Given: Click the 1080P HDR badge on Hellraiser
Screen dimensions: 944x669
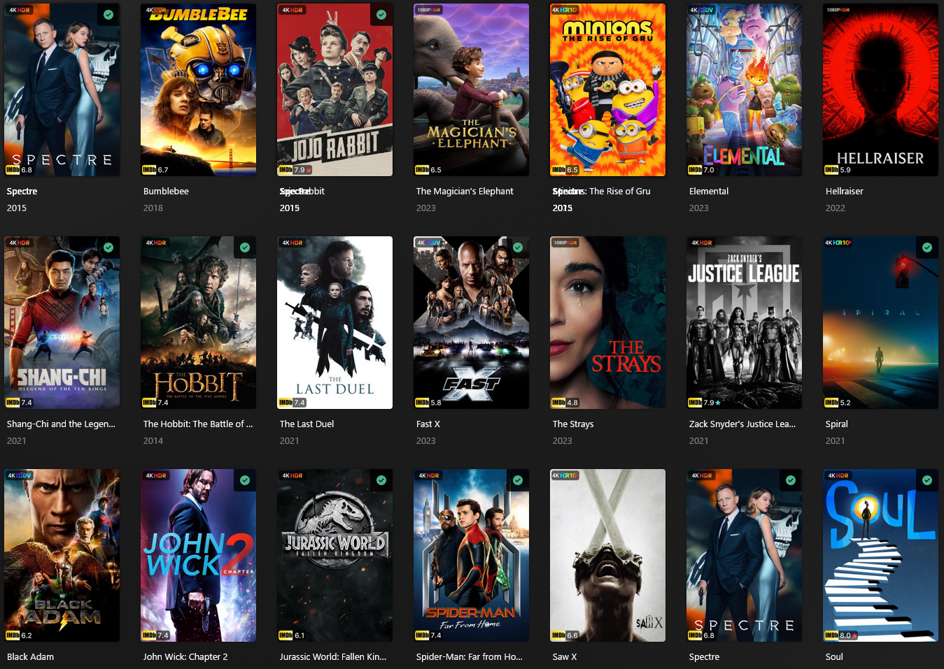Looking at the screenshot, I should click(839, 10).
